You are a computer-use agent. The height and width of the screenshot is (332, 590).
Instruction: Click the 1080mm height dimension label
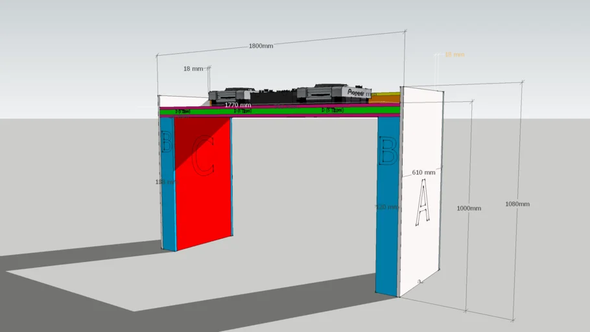(x=517, y=204)
